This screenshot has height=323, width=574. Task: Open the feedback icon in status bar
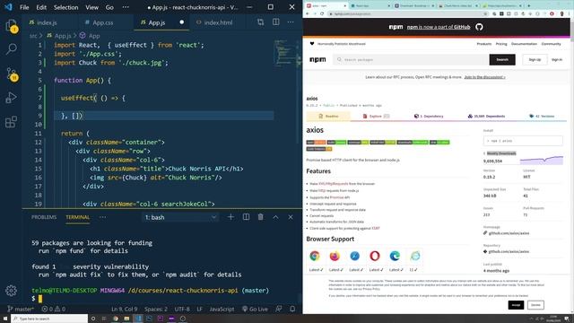(x=279, y=309)
